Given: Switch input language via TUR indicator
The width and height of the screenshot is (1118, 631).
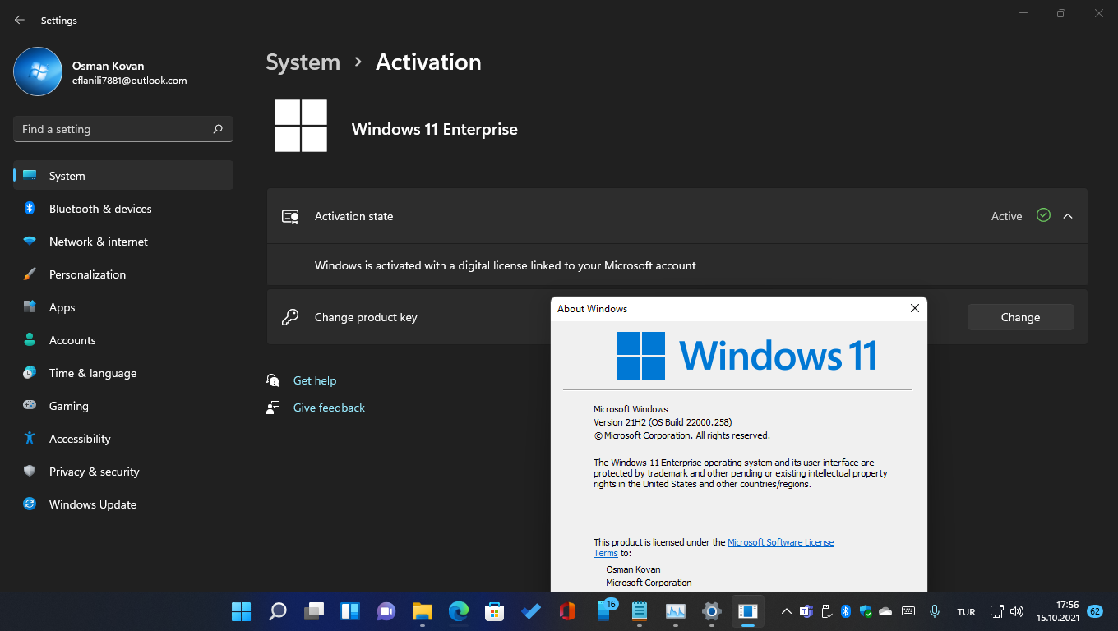Looking at the screenshot, I should tap(966, 612).
